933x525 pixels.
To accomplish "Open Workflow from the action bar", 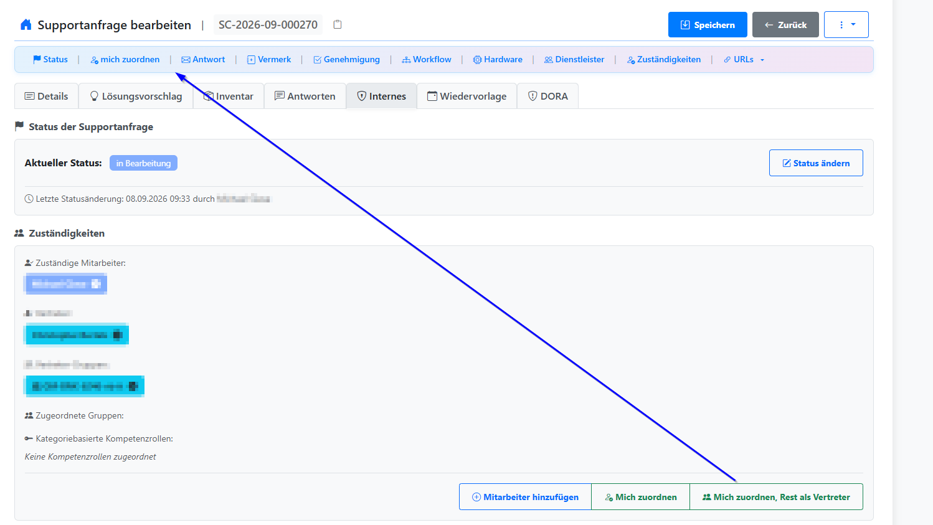I will (x=427, y=60).
